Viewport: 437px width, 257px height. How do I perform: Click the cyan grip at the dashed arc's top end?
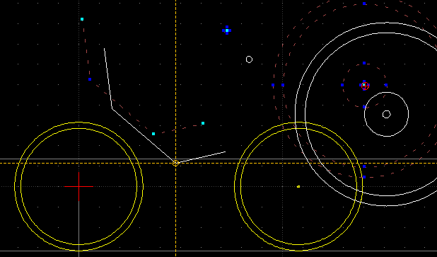[82, 19]
